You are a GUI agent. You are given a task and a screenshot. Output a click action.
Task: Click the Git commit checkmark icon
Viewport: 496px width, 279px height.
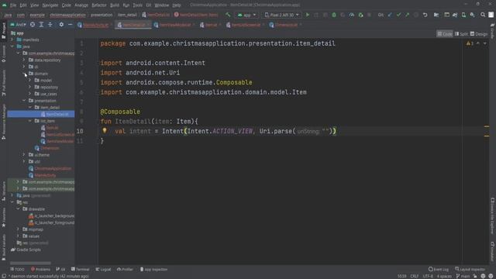[398, 15]
